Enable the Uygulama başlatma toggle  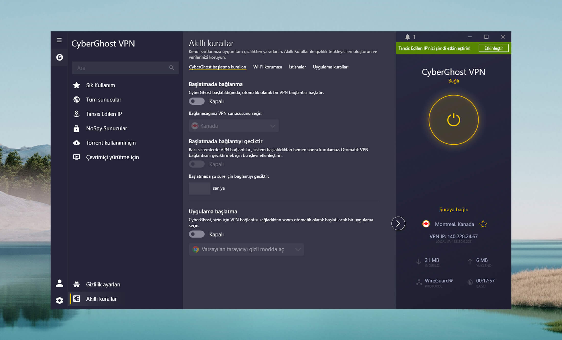(x=197, y=235)
